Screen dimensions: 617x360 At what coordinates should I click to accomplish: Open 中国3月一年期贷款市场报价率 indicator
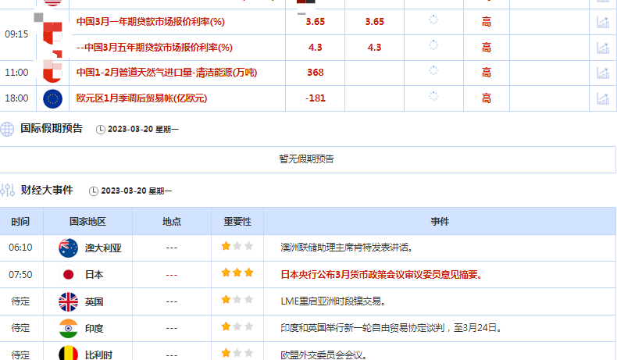click(x=150, y=22)
